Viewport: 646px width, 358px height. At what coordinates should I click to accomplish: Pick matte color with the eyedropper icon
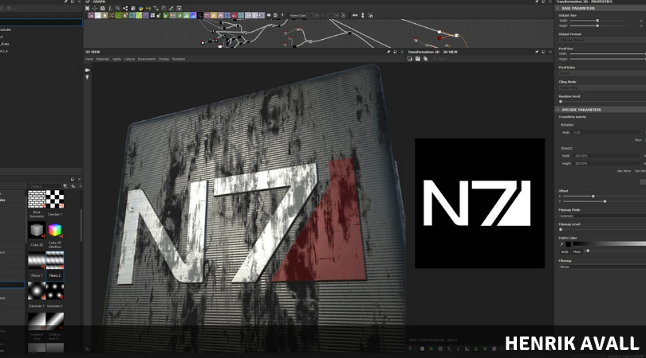click(561, 244)
